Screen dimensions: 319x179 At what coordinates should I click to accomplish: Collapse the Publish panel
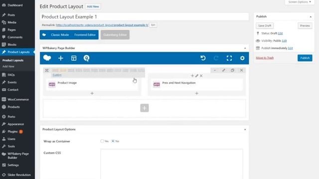coord(311,16)
